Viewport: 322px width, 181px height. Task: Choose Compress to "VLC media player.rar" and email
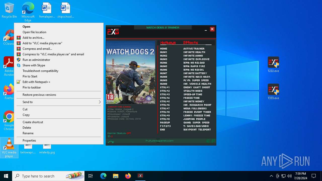point(59,54)
